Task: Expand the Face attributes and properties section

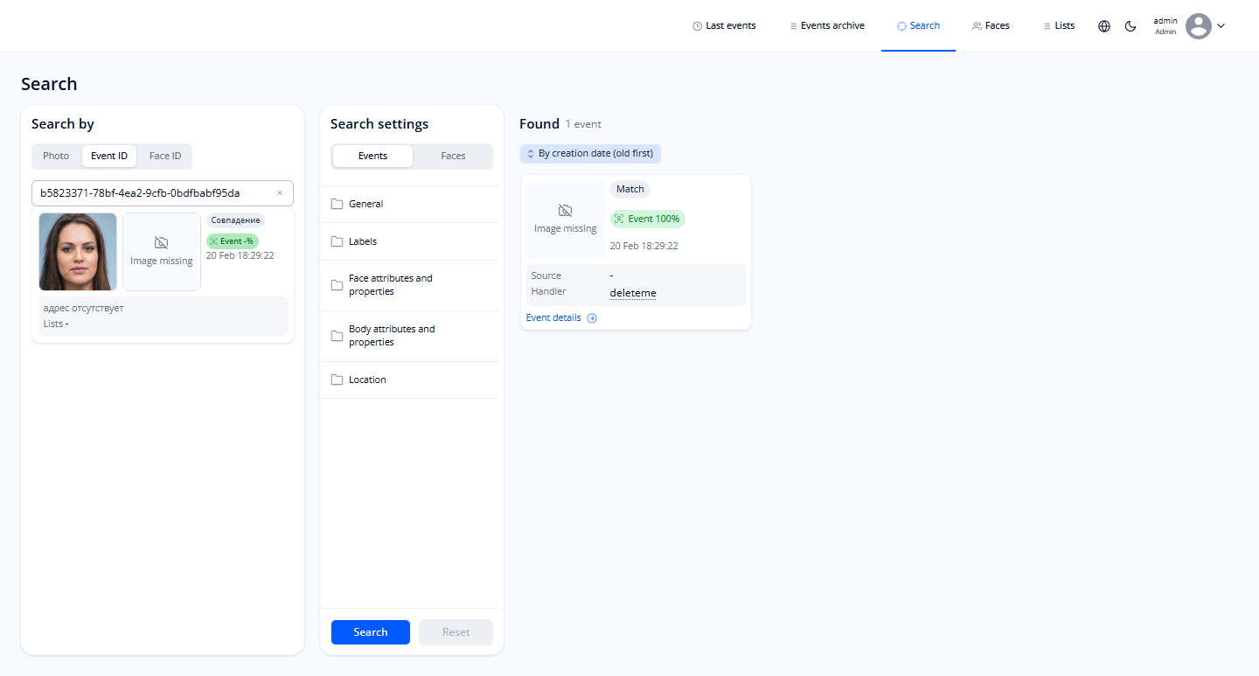Action: [391, 284]
